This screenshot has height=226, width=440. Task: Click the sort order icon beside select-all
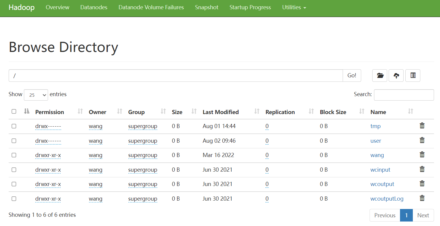pos(27,111)
